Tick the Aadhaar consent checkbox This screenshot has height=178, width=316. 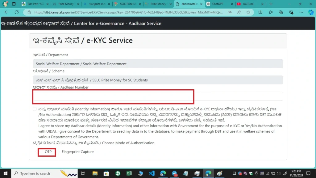click(x=35, y=109)
